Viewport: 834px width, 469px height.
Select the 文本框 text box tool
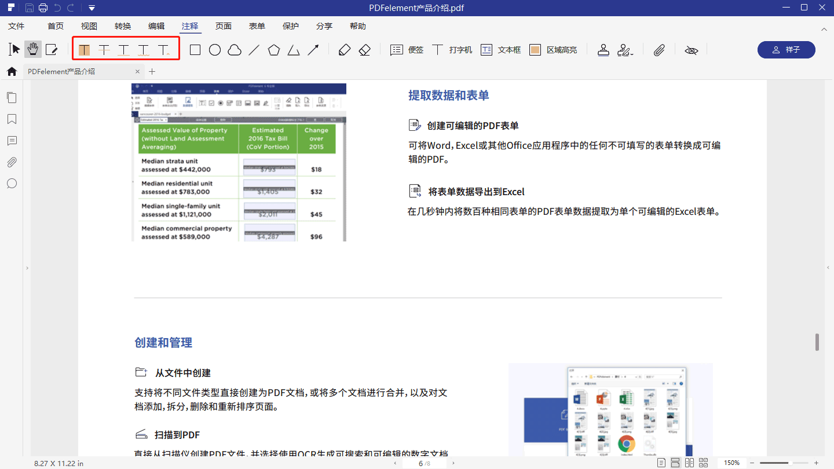[500, 50]
